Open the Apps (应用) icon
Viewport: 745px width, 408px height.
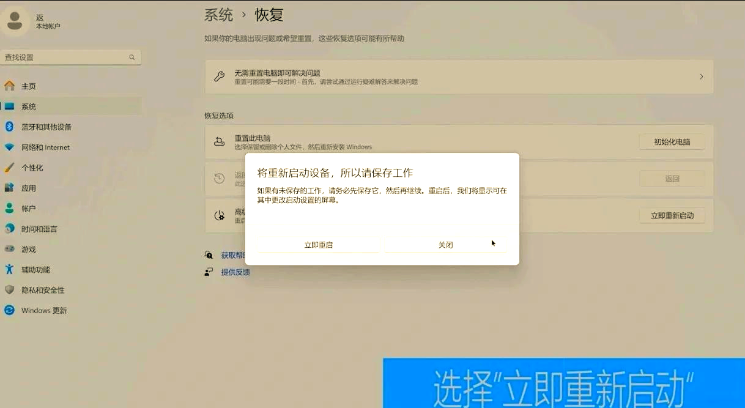click(x=9, y=188)
